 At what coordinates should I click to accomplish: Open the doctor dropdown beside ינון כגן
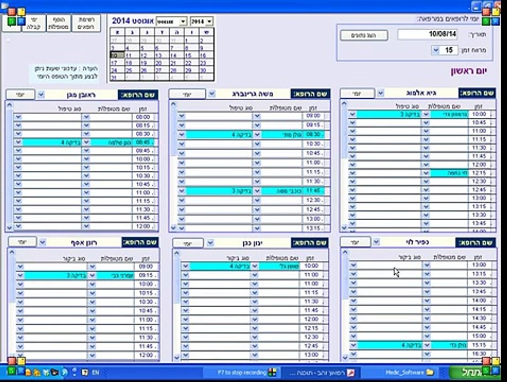[210, 242]
